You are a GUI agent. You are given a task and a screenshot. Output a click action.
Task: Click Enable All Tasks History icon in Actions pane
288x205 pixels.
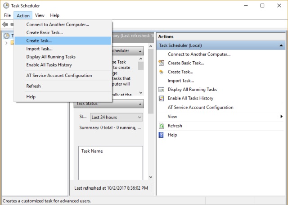click(161, 98)
